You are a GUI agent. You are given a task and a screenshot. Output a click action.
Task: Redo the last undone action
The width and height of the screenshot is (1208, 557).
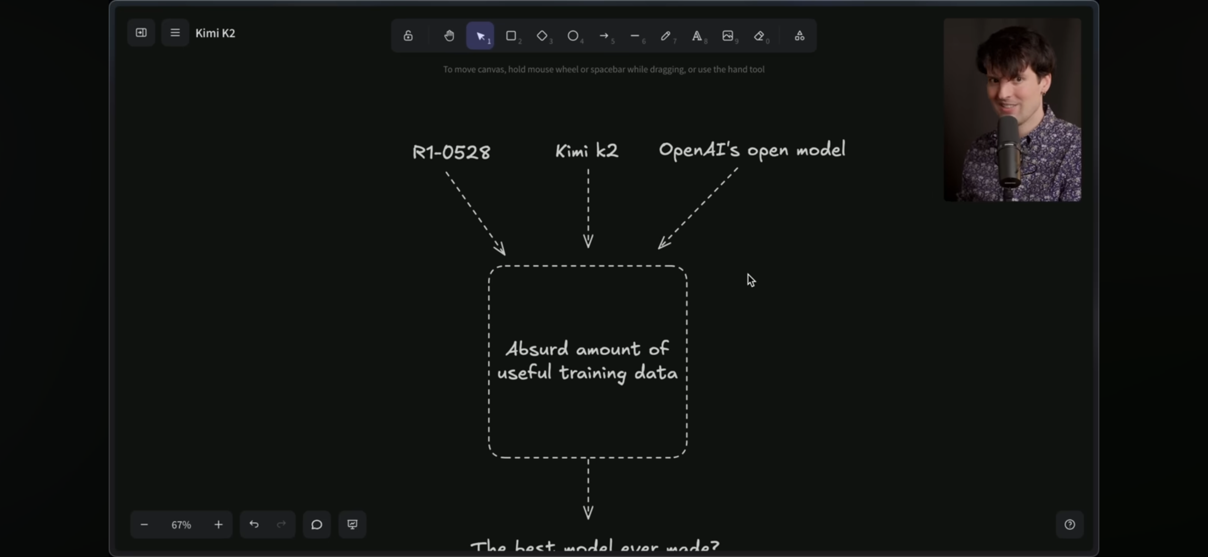pos(282,524)
